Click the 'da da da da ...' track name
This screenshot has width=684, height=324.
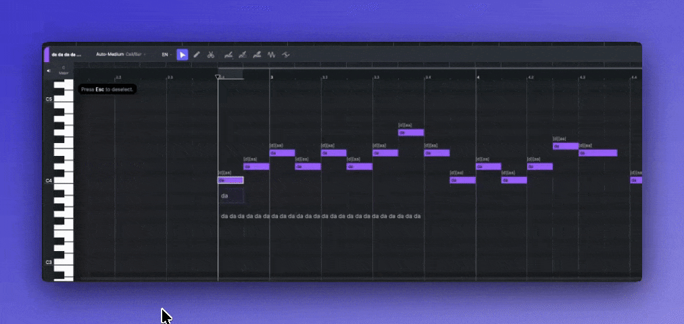(x=66, y=55)
